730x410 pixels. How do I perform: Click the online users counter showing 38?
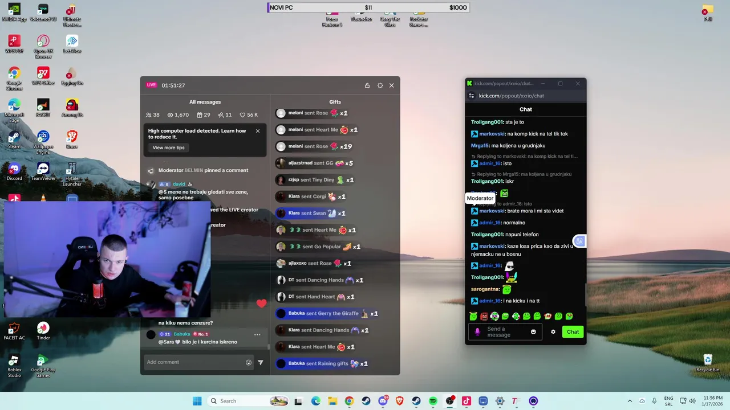(x=153, y=115)
